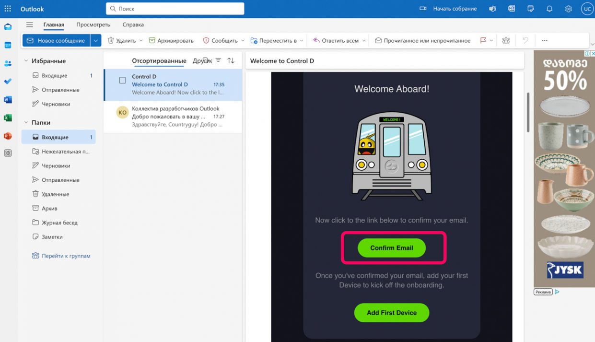
Task: Open the Нежелательная почта folder
Action: (x=58, y=152)
